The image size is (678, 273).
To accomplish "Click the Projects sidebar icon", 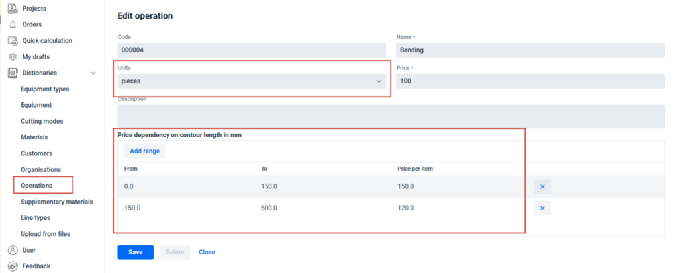I will [12, 9].
